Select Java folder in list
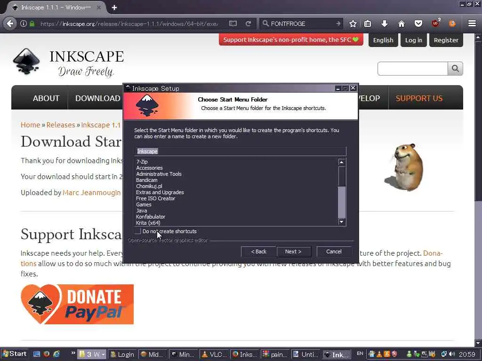482x361 pixels. [x=141, y=211]
